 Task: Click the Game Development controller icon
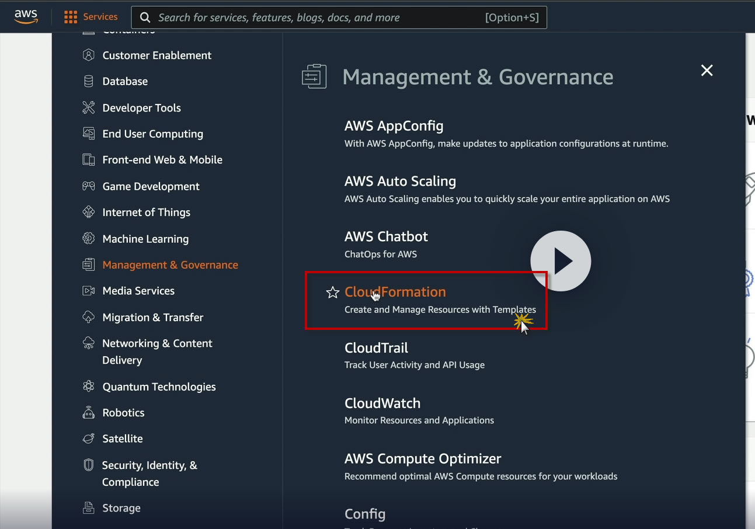pos(89,186)
